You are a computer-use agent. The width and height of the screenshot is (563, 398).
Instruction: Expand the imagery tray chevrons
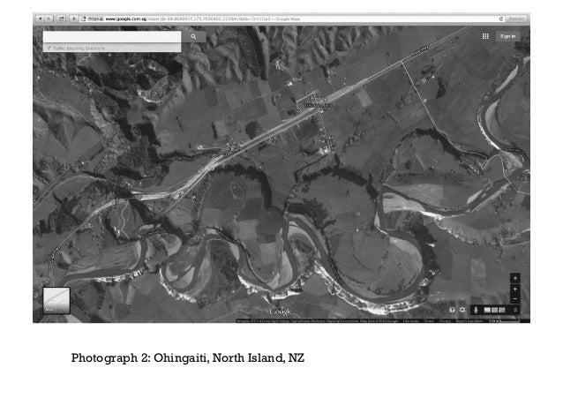pos(515,310)
